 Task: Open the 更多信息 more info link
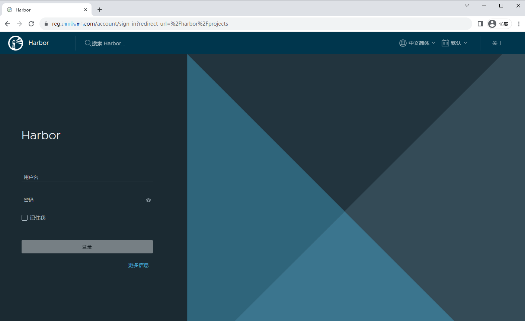pos(140,265)
